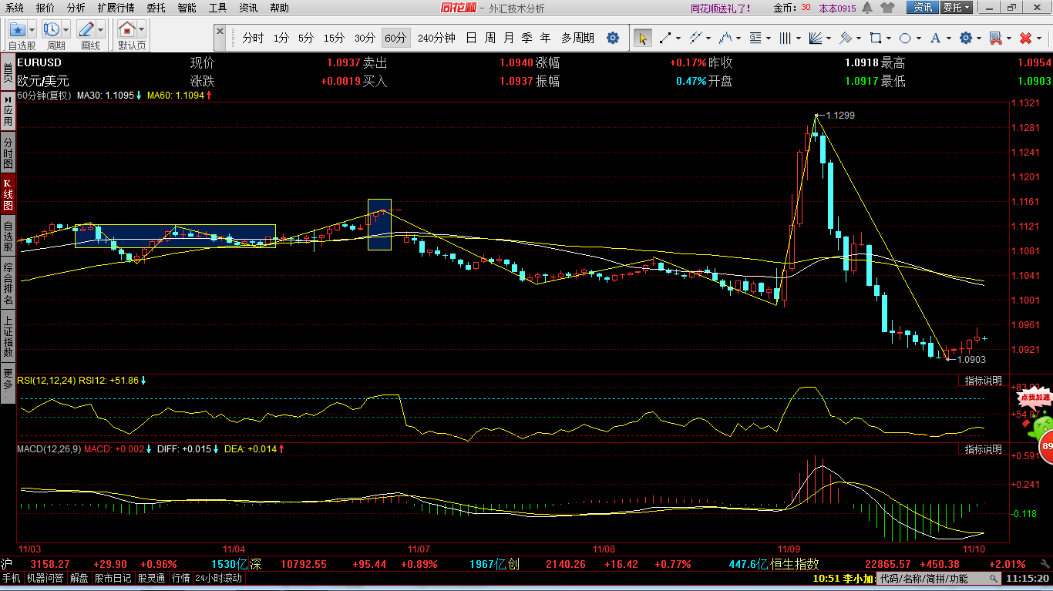
Task: Select the wave line drawing tool
Action: point(725,38)
